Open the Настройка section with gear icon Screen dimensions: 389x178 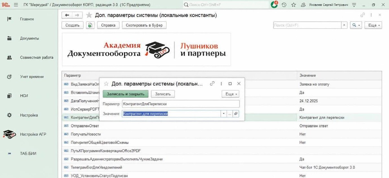[29, 115]
